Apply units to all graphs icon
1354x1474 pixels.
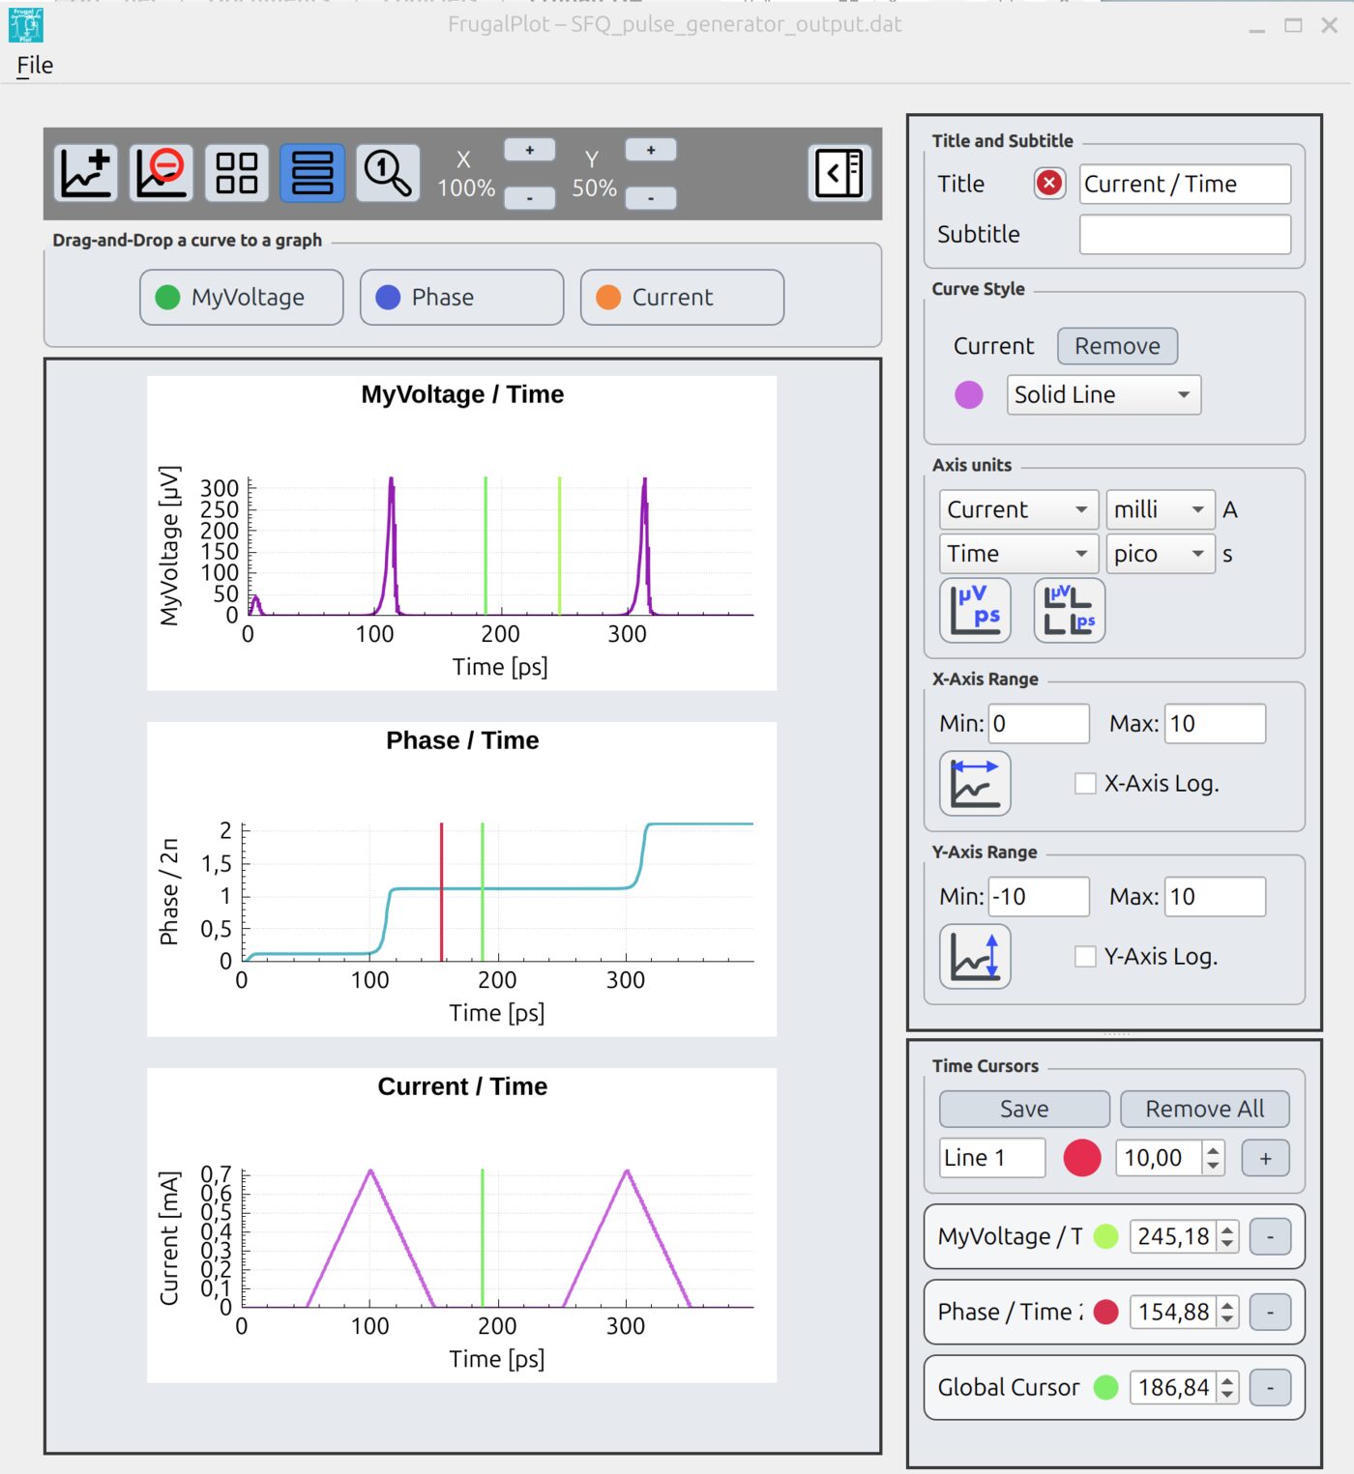[x=1070, y=610]
